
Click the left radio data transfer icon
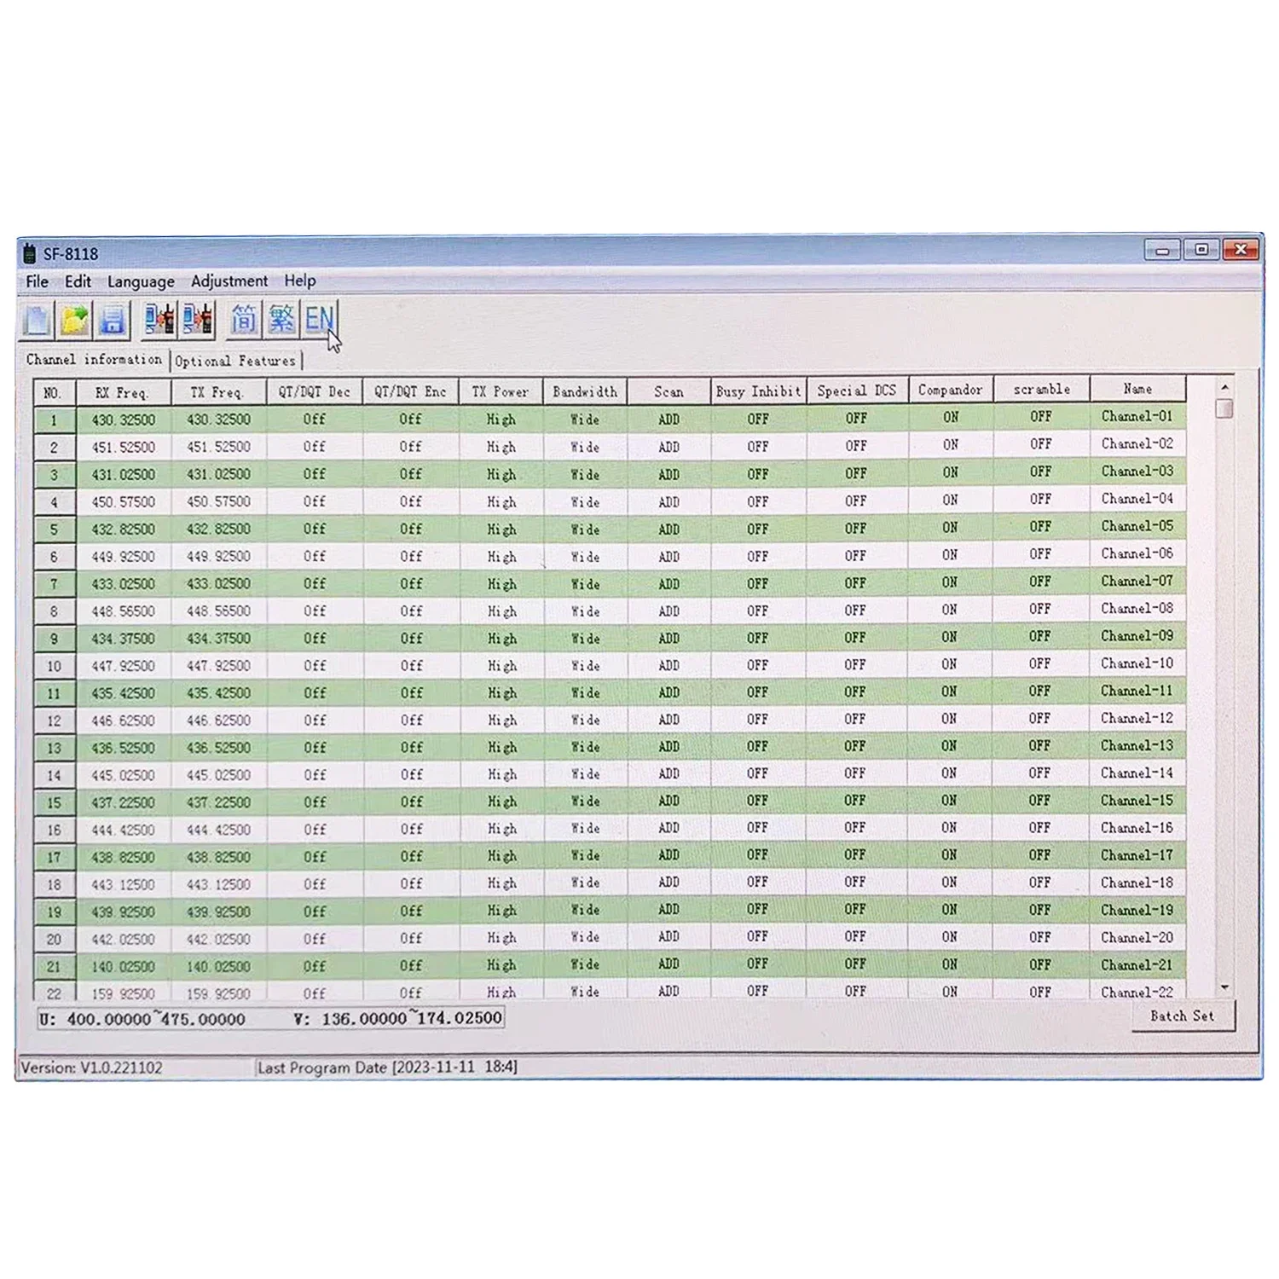pyautogui.click(x=159, y=320)
